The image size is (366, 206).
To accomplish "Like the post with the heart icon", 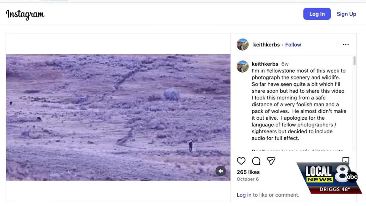I will (241, 161).
